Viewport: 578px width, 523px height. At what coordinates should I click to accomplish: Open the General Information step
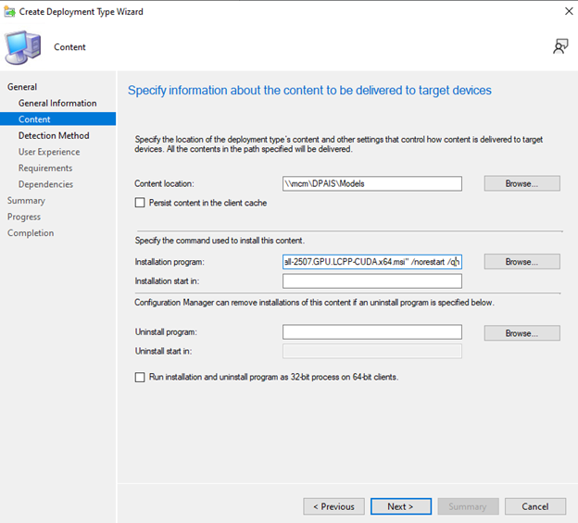[x=57, y=103]
